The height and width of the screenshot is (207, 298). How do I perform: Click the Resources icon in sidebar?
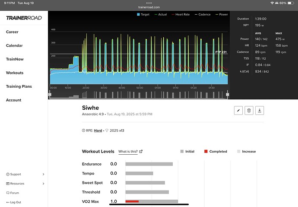click(8, 184)
